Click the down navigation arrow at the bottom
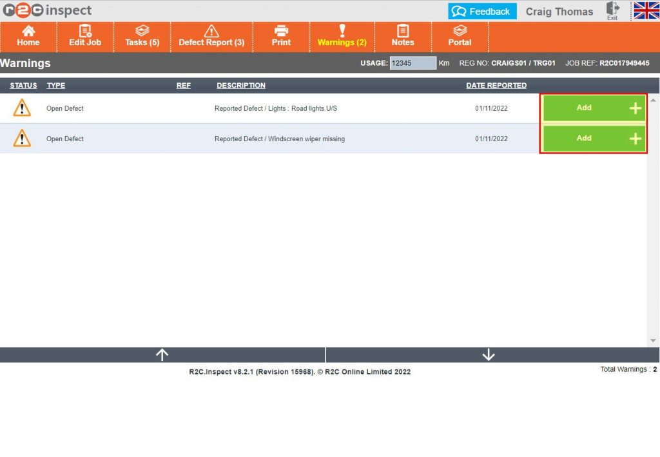660x457 pixels. click(x=489, y=354)
